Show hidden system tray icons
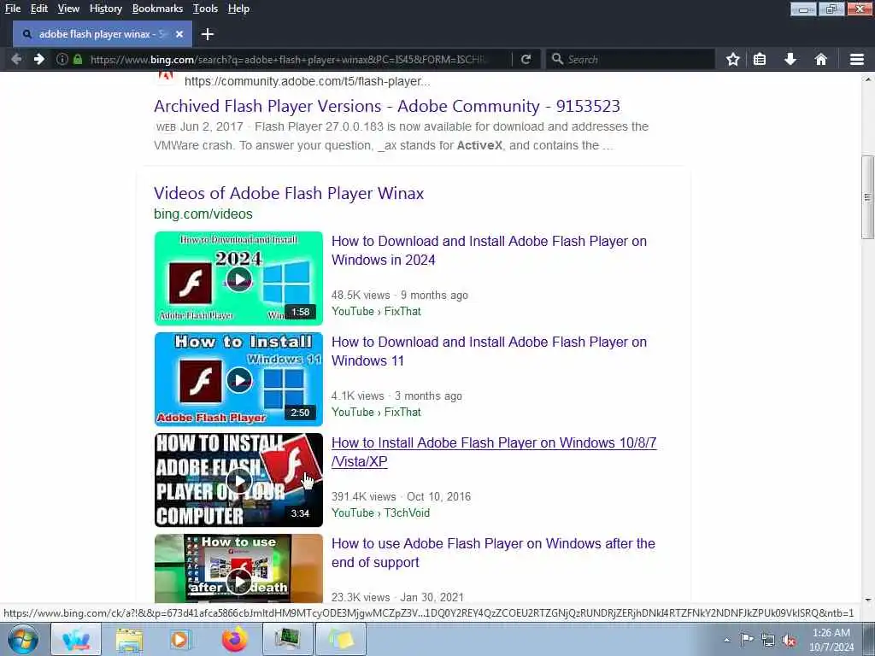Image resolution: width=875 pixels, height=656 pixels. coord(726,641)
